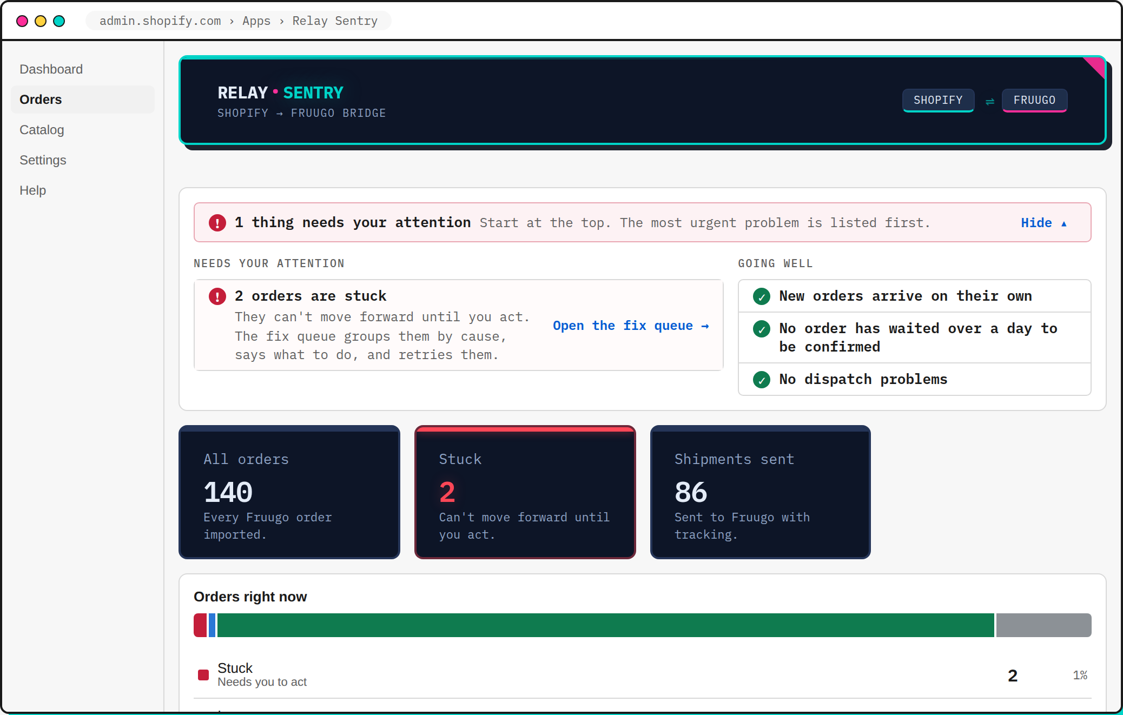The height and width of the screenshot is (715, 1123).
Task: Click the red alert icon in attention banner
Action: 217,223
